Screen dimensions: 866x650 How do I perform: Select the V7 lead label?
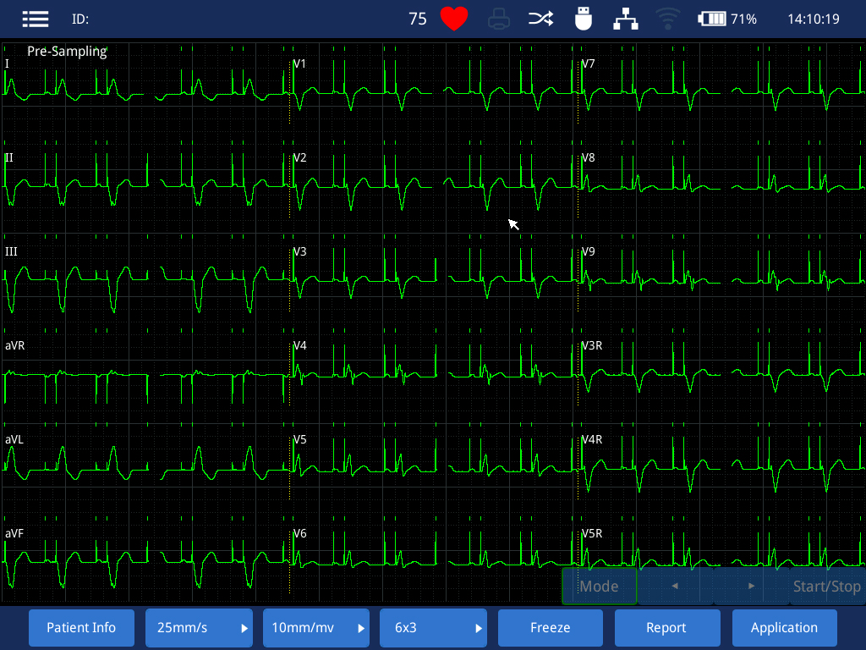click(589, 63)
